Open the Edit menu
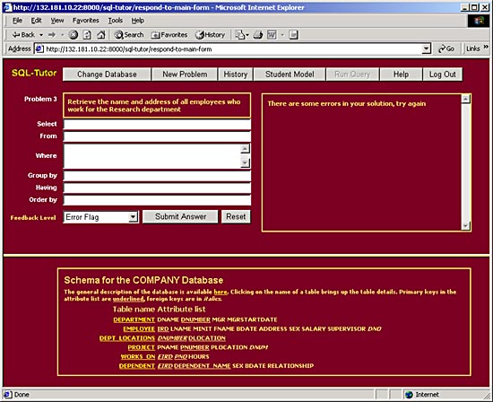Image resolution: width=493 pixels, height=402 pixels. tap(36, 21)
